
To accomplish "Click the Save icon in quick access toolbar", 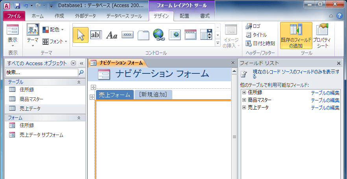I will pyautogui.click(x=17, y=6).
